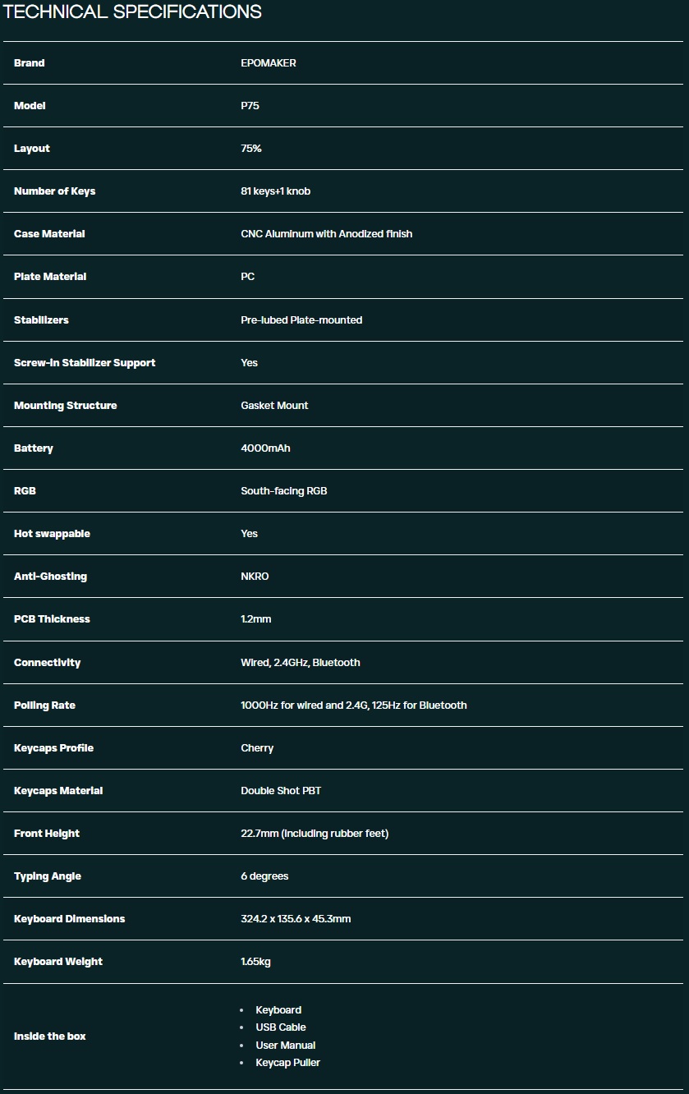Screen dimensions: 689x1094
Task: Click 'CNC Aluminum with Anodized finish' text
Action: coord(326,234)
